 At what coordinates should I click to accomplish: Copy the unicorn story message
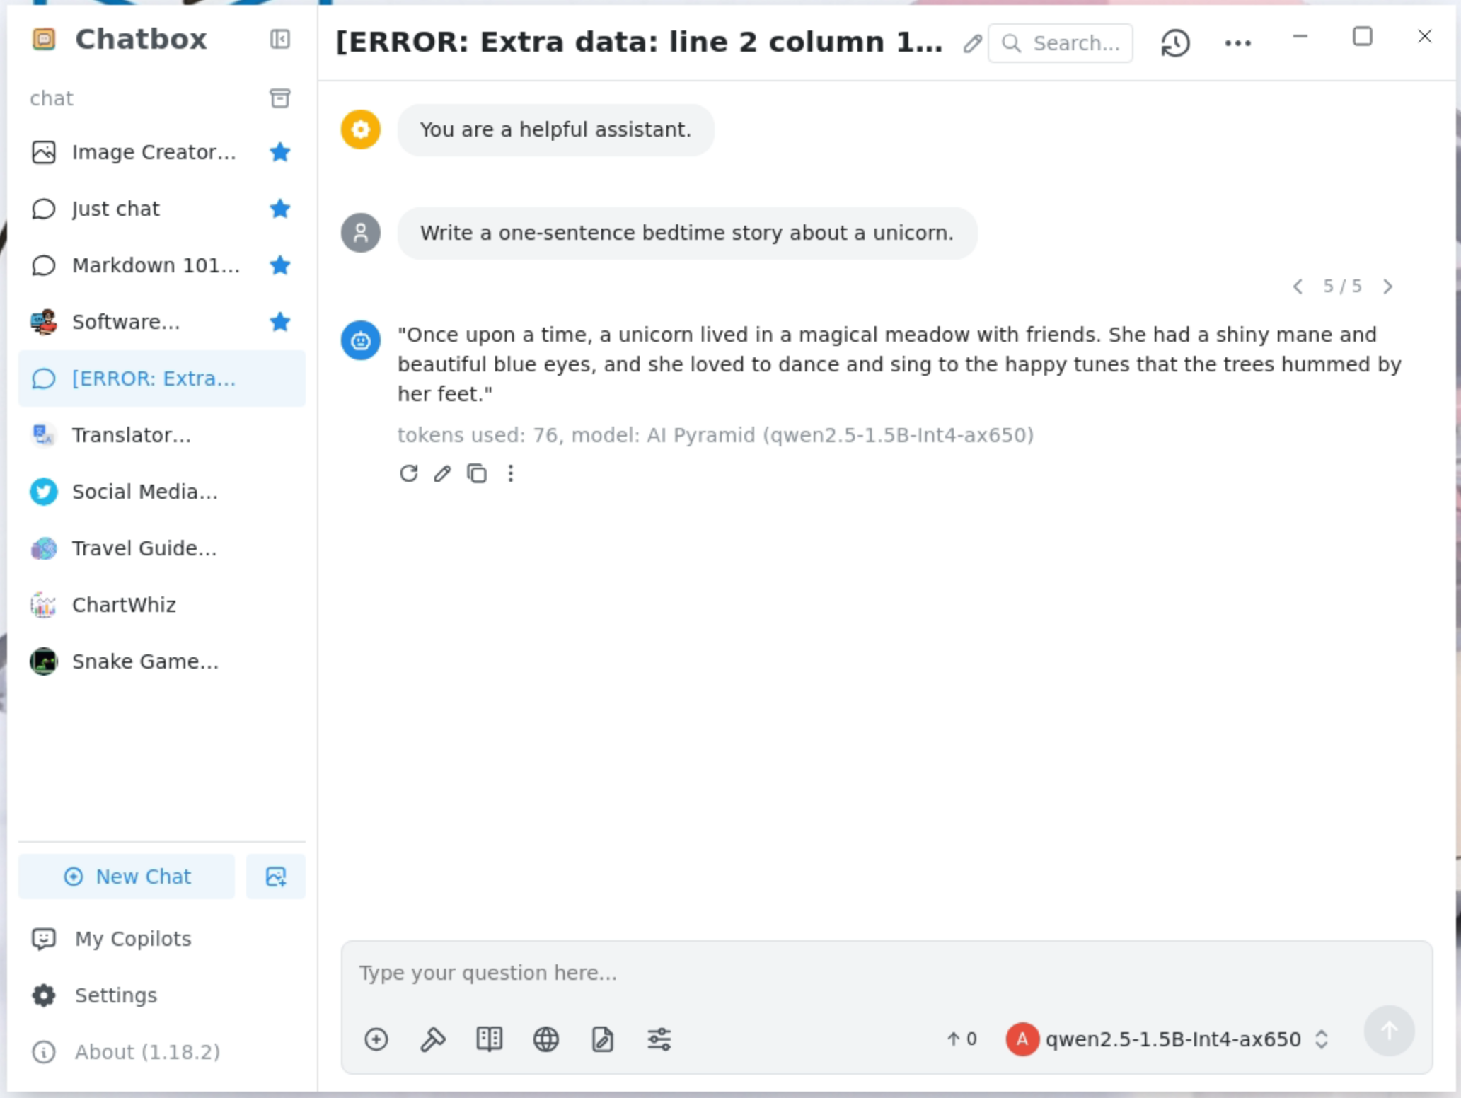click(477, 473)
